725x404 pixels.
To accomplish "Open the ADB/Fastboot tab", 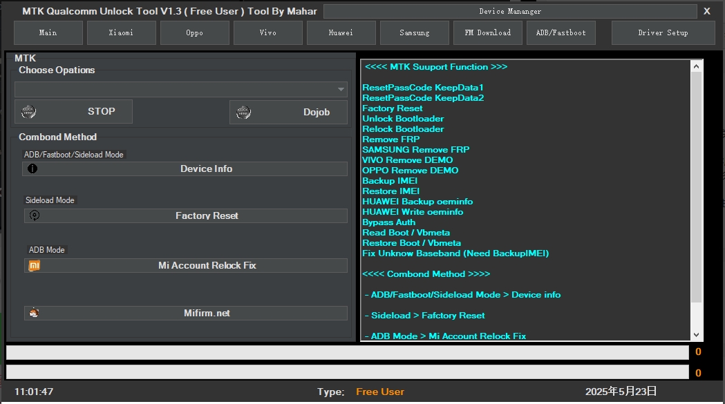I will coord(561,33).
